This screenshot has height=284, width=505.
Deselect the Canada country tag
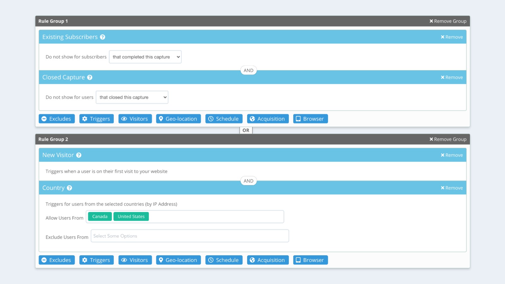(x=99, y=216)
